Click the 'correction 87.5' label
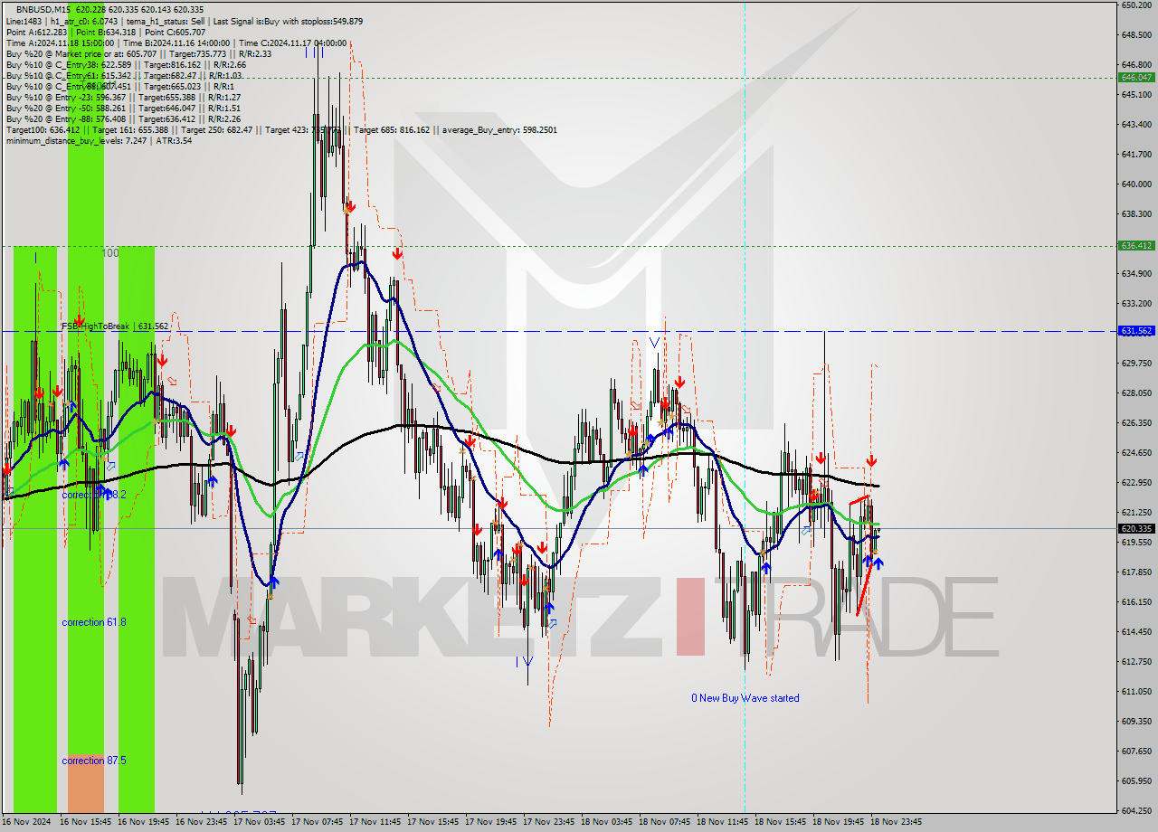The height and width of the screenshot is (832, 1158). click(94, 761)
